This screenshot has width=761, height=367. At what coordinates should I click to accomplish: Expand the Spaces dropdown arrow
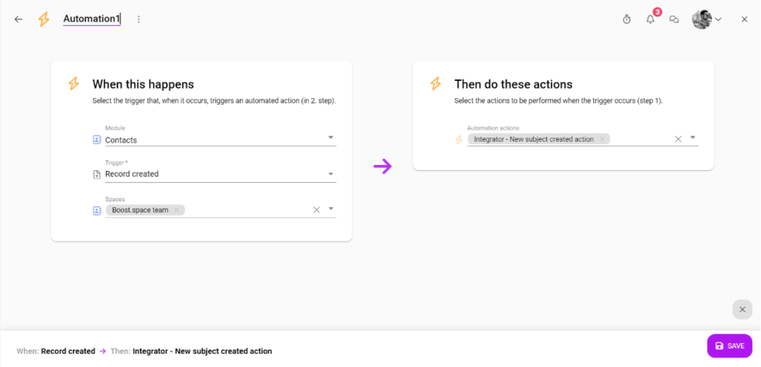331,209
